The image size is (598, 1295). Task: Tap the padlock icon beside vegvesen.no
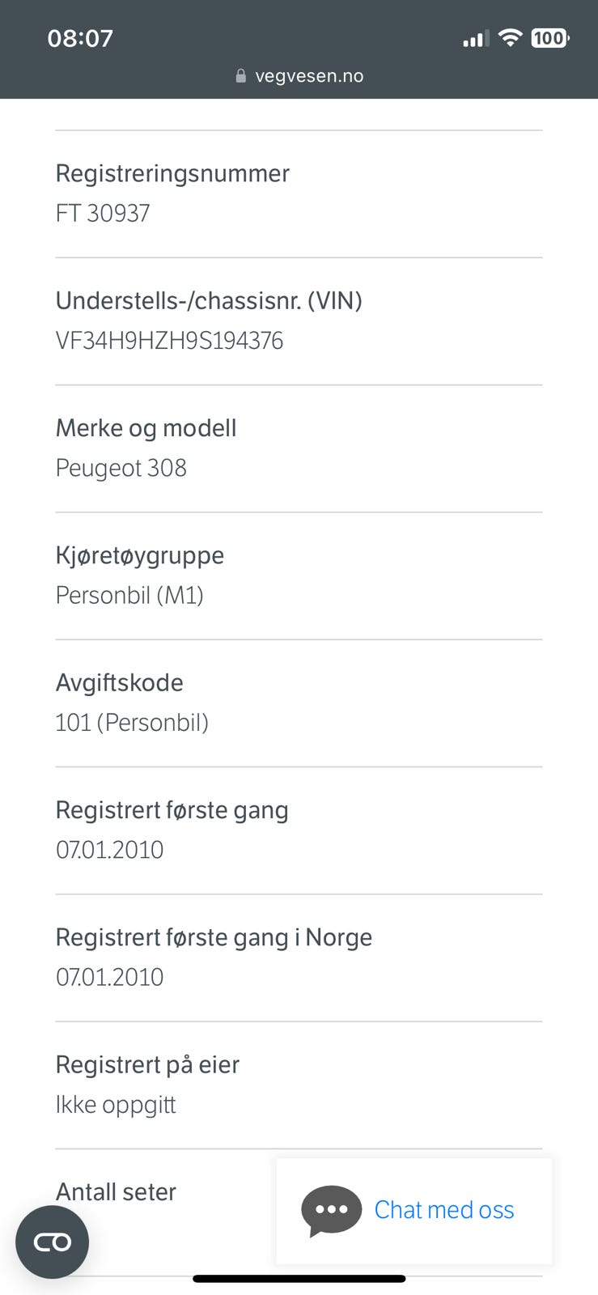pyautogui.click(x=240, y=76)
